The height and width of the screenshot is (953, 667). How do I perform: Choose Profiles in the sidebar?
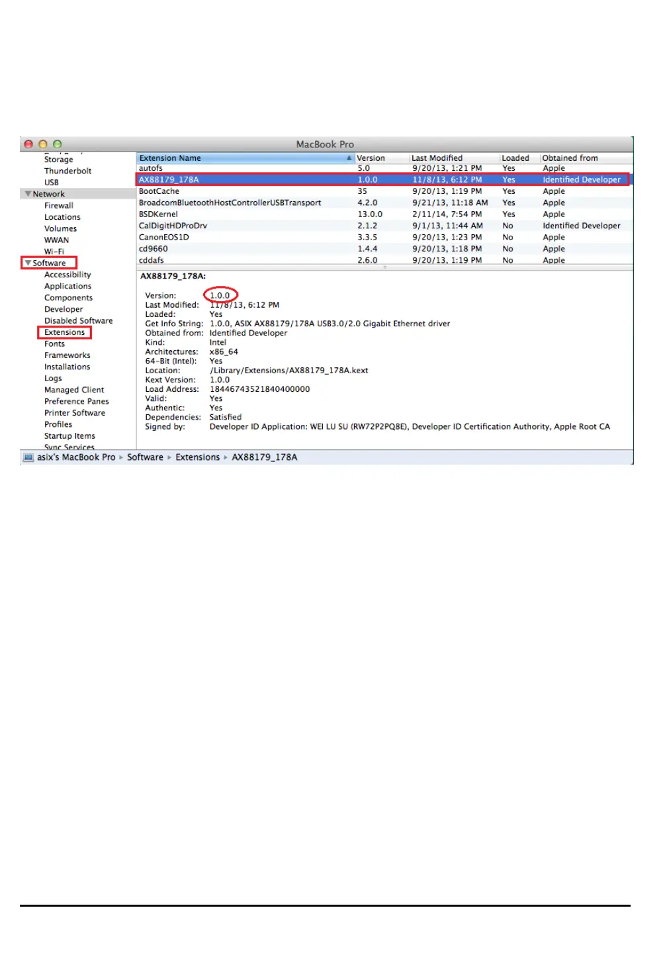pyautogui.click(x=58, y=425)
